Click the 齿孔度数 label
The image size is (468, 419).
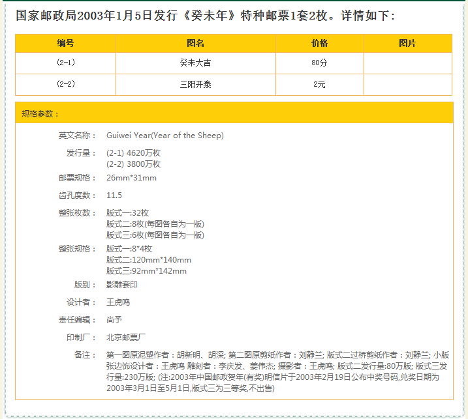click(77, 195)
